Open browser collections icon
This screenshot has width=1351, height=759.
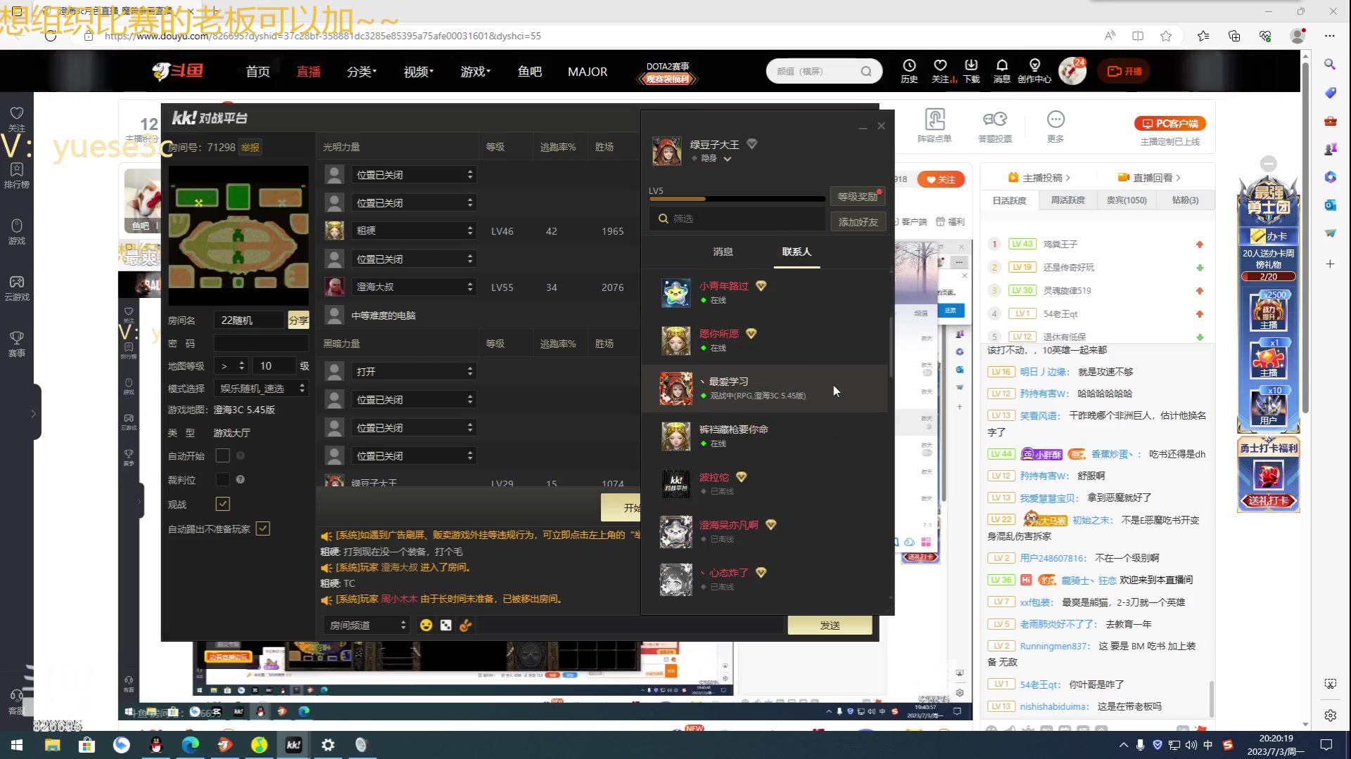click(x=1234, y=36)
